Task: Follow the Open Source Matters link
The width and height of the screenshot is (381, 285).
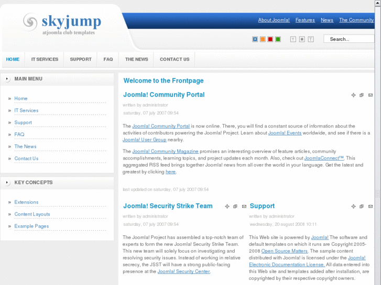Action: (284, 251)
